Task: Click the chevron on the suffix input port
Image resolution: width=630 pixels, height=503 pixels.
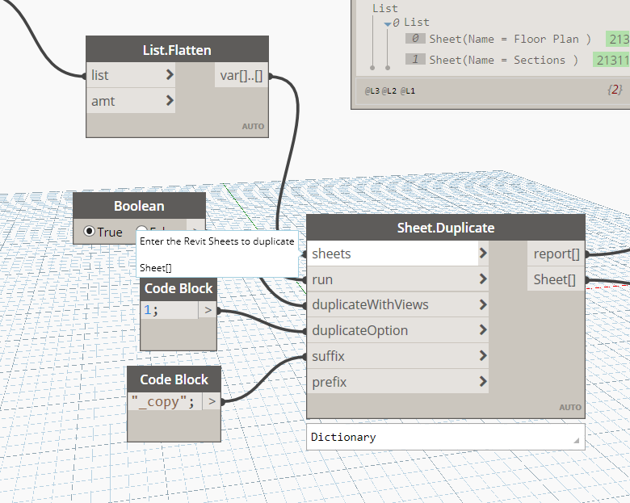Action: click(x=483, y=356)
